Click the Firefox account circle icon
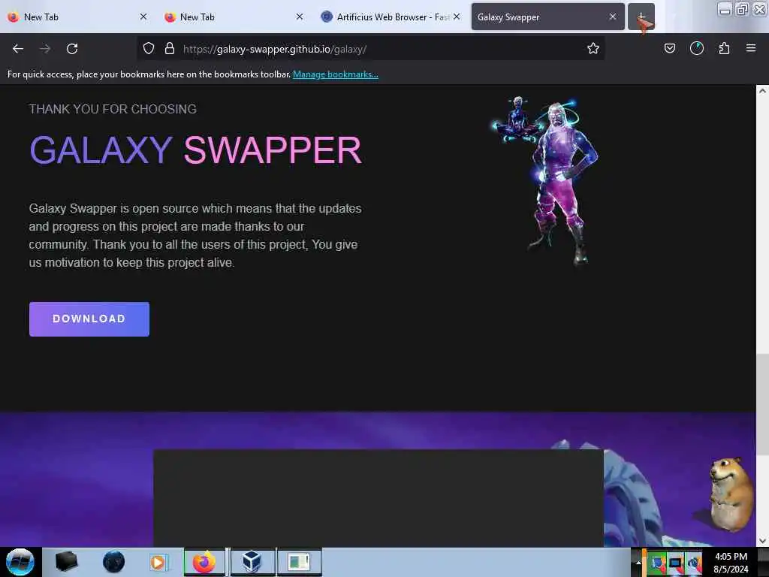 (x=697, y=48)
